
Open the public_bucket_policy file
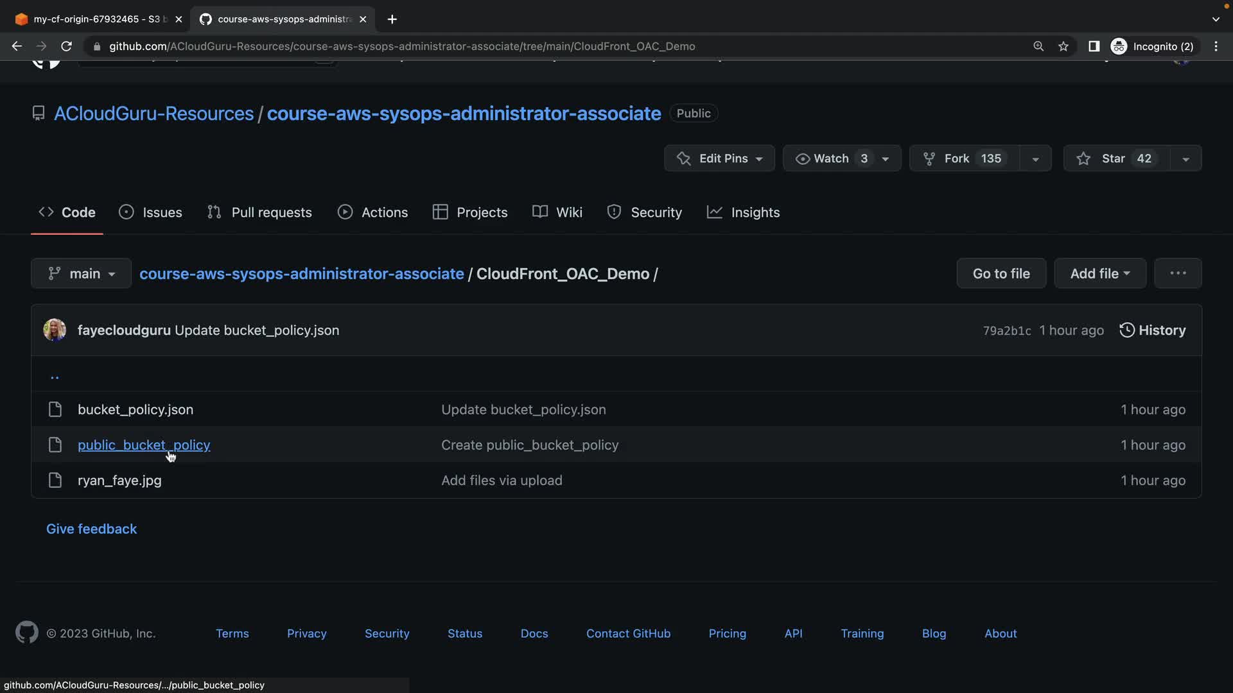point(144,445)
